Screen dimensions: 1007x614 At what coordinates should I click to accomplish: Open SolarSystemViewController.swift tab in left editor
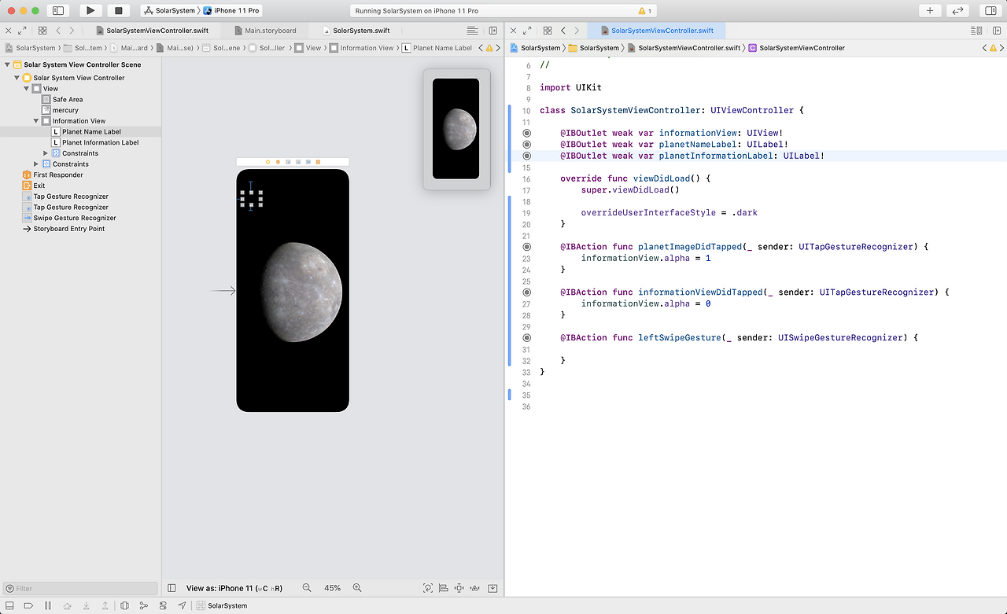pos(151,31)
